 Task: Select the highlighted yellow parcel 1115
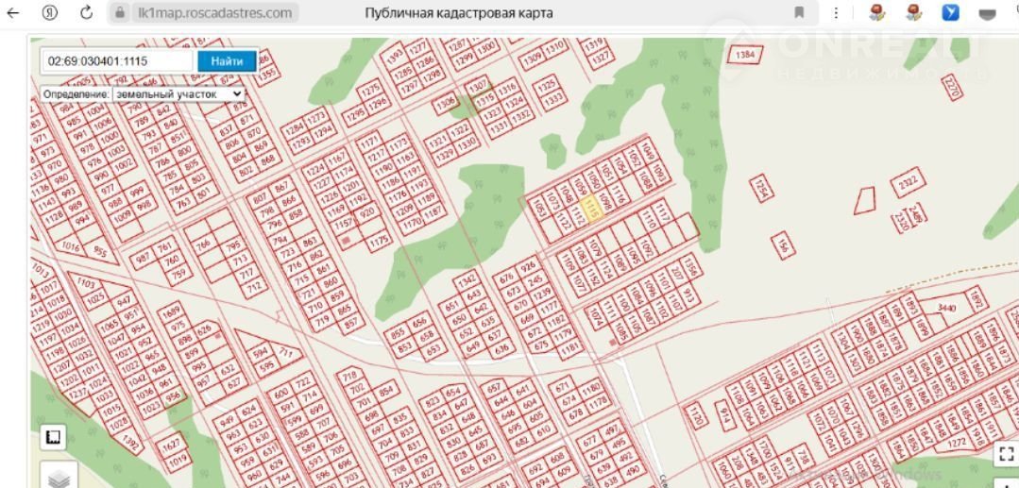tap(592, 209)
